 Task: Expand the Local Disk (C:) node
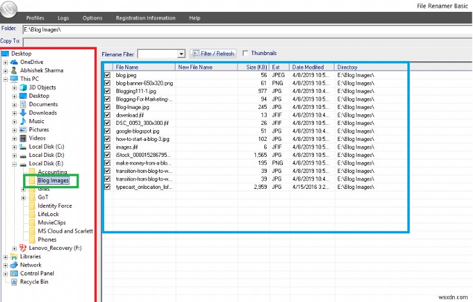tap(14, 147)
